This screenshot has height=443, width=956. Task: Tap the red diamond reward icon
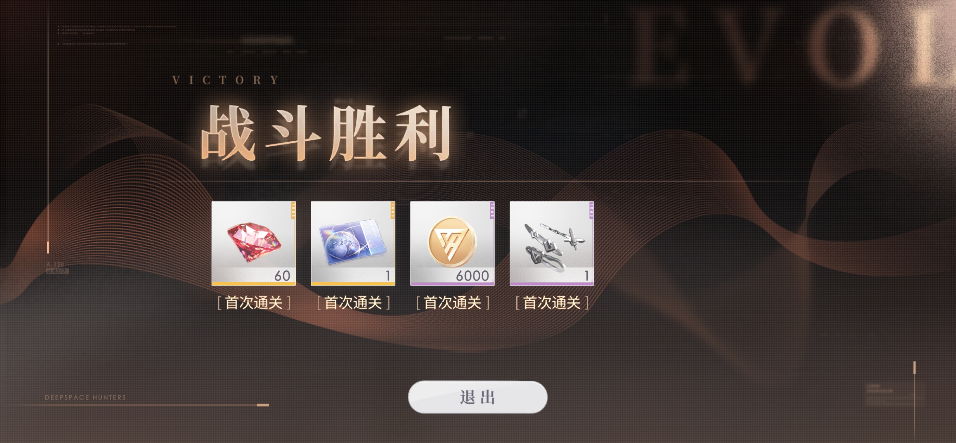click(253, 243)
